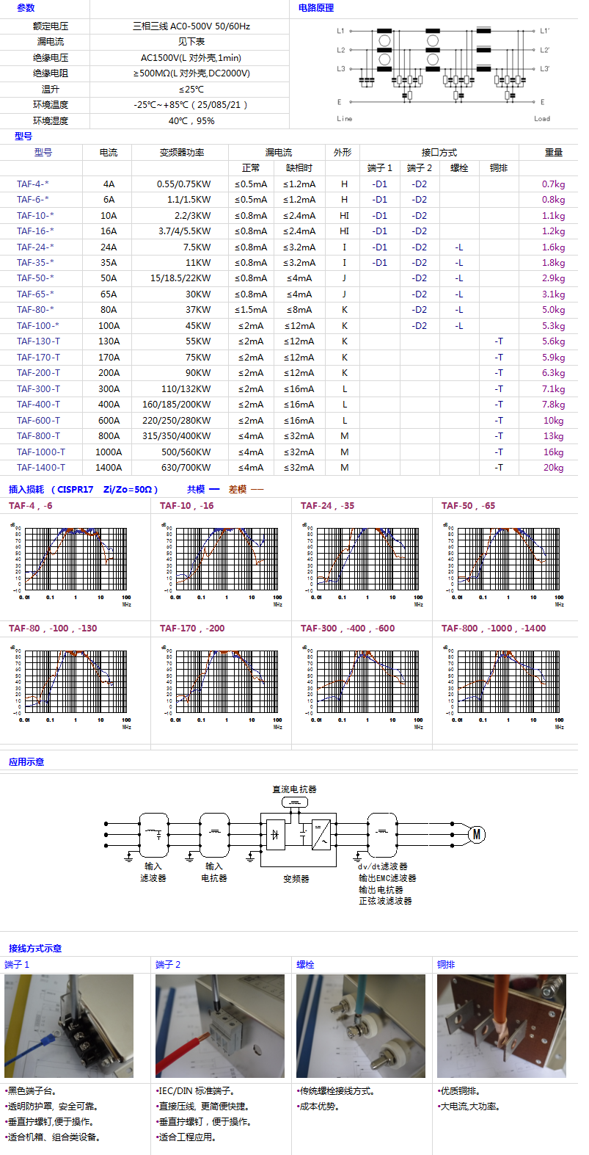This screenshot has width=589, height=1155.
Task: Select the TAF-1400-T model link
Action: [x=40, y=468]
